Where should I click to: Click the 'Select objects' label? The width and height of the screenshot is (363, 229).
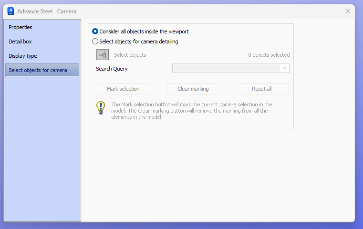pyautogui.click(x=130, y=55)
